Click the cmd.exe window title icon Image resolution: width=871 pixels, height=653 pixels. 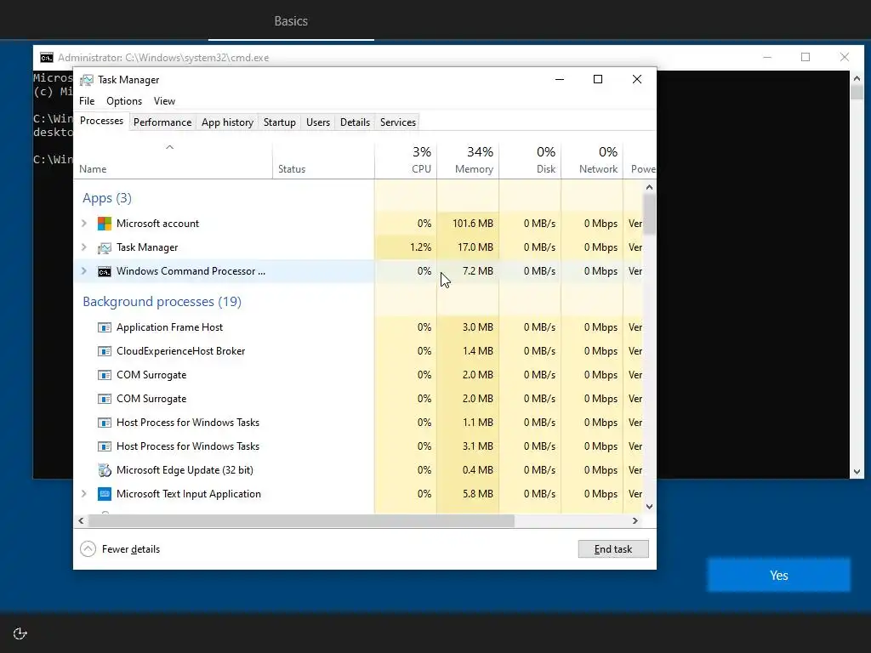(47, 58)
